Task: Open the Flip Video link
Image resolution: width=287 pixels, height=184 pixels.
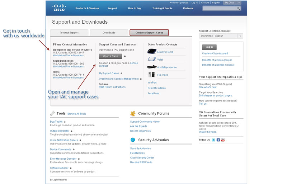Action: tap(163, 75)
